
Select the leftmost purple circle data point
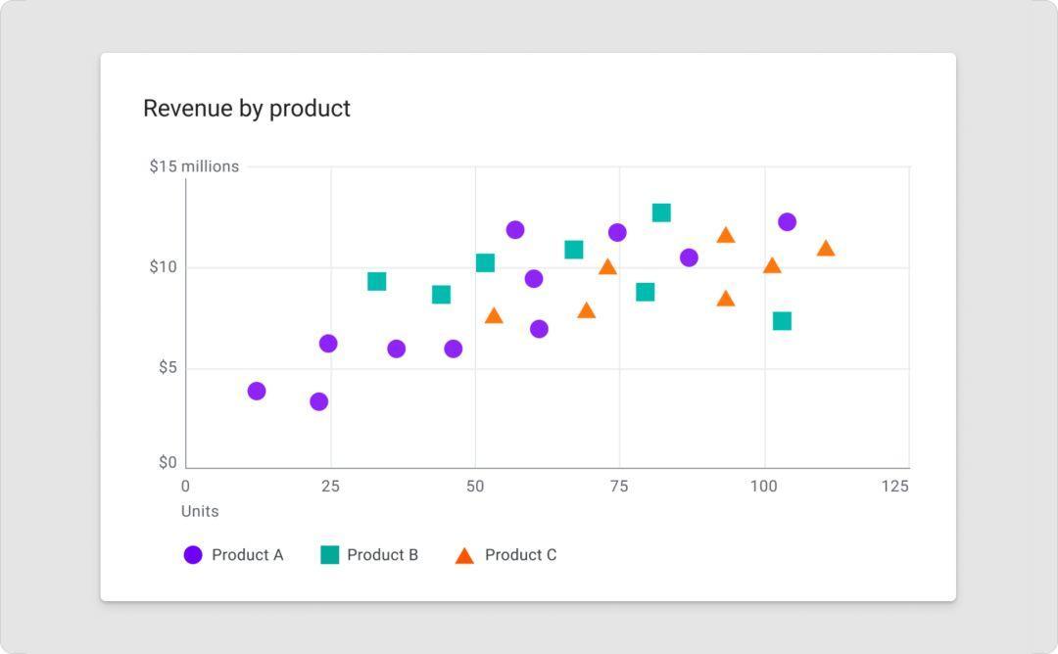(x=257, y=392)
